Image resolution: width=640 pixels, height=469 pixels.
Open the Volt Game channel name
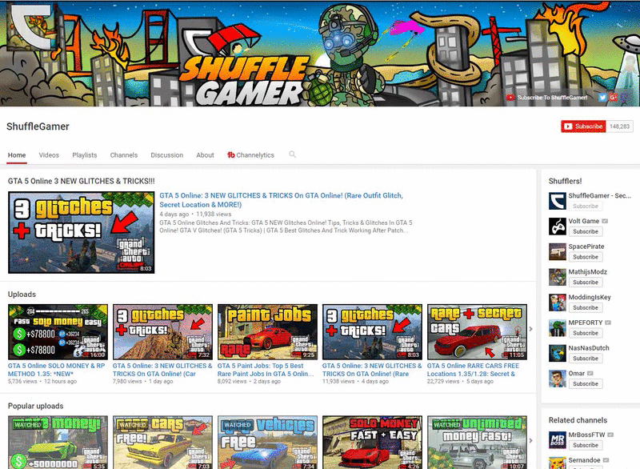584,221
